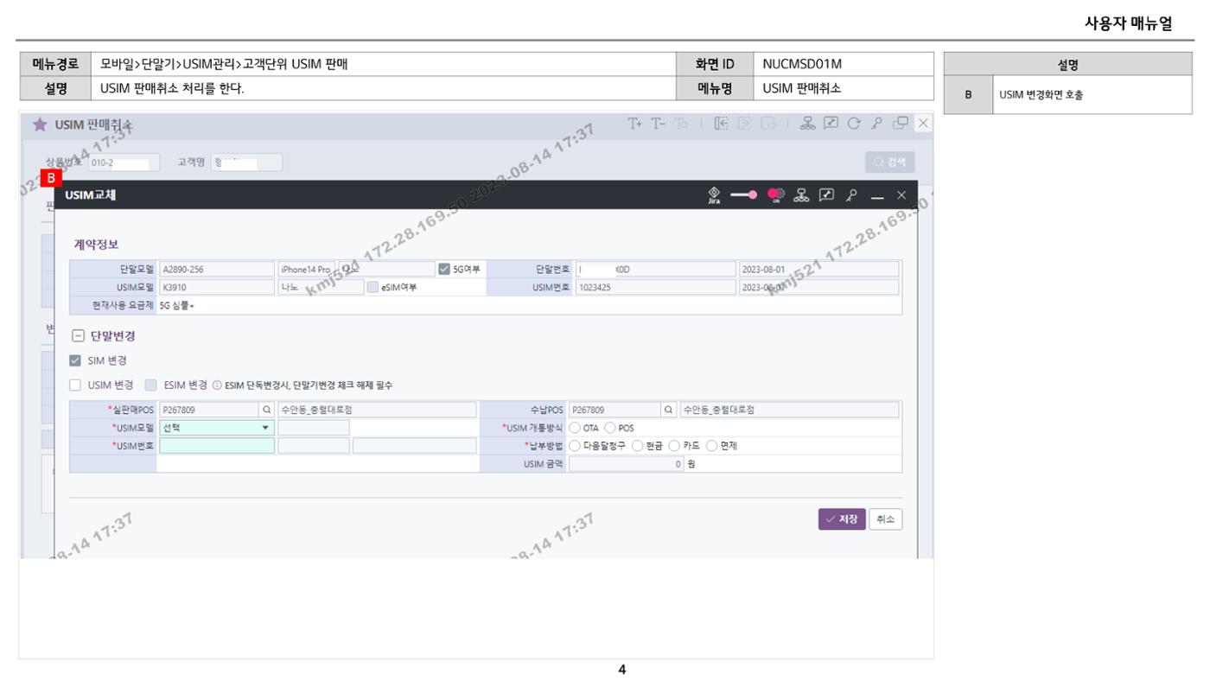Click the key icon in USIM교체 title bar
Image resolution: width=1210 pixels, height=681 pixels.
pyautogui.click(x=851, y=195)
